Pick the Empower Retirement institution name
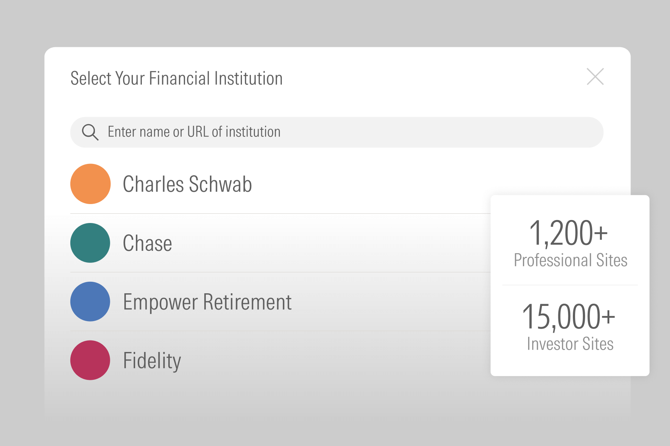 click(207, 302)
